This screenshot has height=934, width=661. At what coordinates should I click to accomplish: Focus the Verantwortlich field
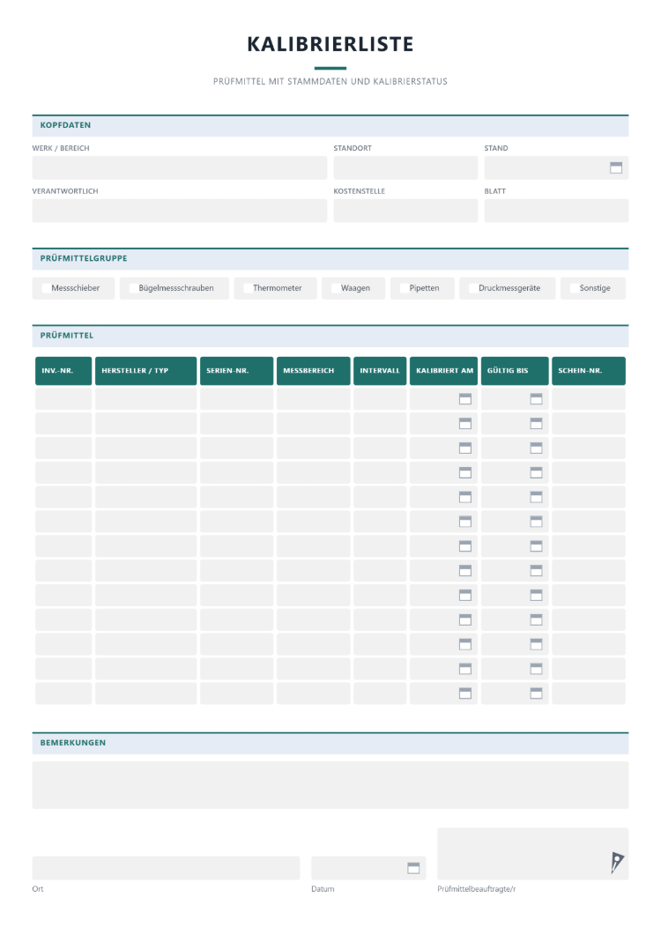pyautogui.click(x=180, y=211)
